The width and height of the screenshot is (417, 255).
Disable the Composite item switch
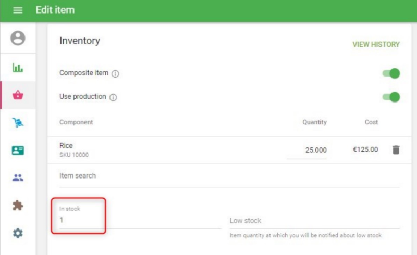(391, 73)
